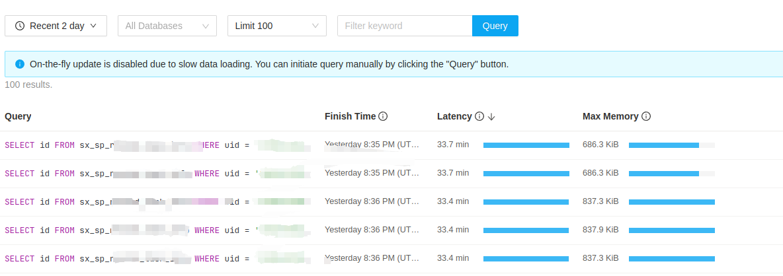Click the Max Memory info icon
The width and height of the screenshot is (783, 276).
[x=646, y=116]
